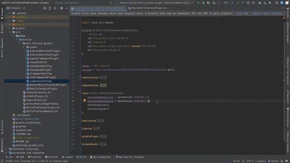The width and height of the screenshot is (290, 163).
Task: Collapse the main folder
Action: coord(13,36)
